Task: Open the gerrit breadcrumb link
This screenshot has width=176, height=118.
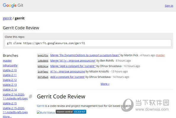Action: click(7, 18)
